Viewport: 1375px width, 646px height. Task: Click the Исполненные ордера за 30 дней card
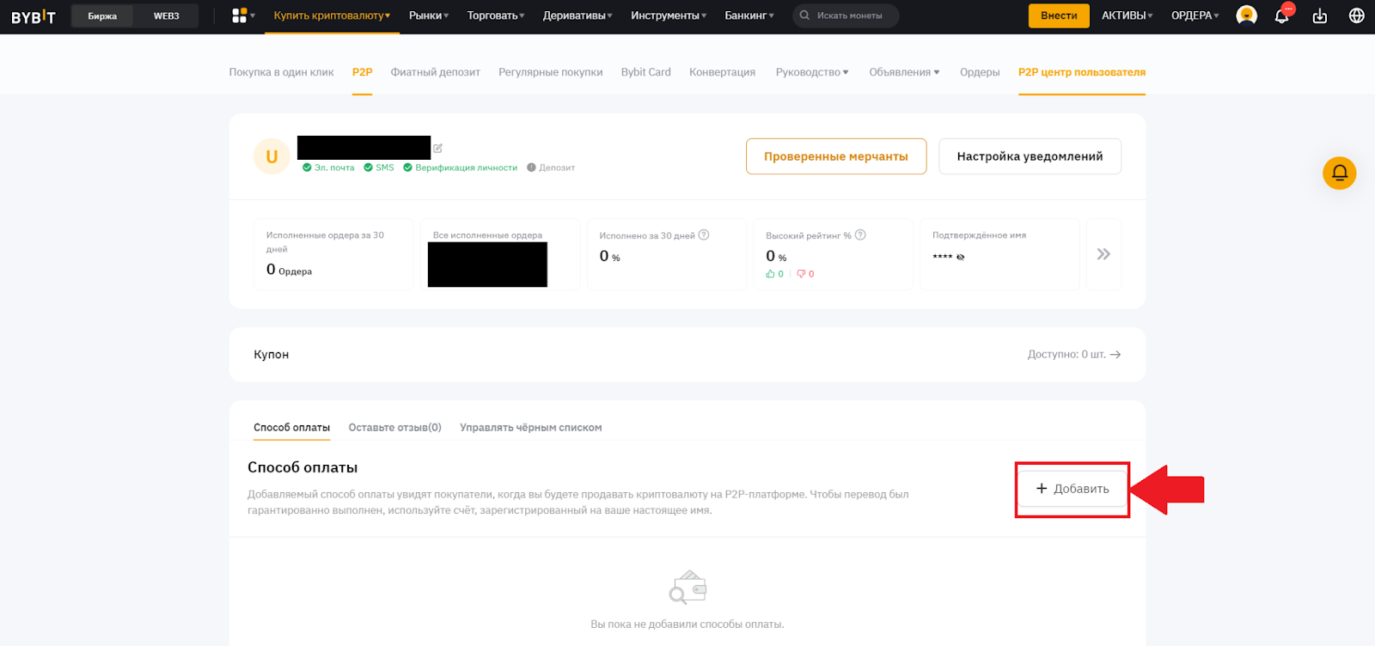(x=333, y=254)
